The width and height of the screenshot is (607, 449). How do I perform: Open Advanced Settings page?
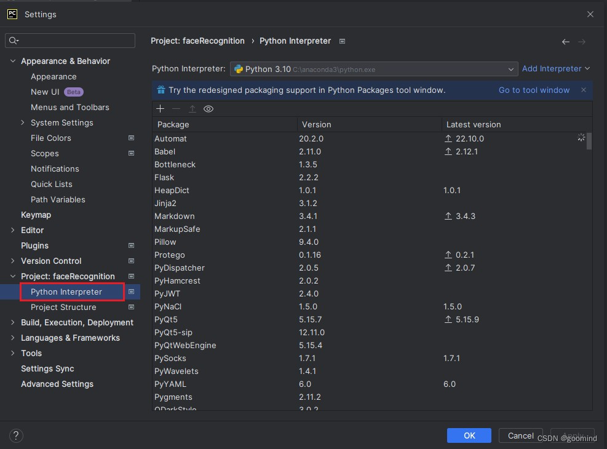57,384
